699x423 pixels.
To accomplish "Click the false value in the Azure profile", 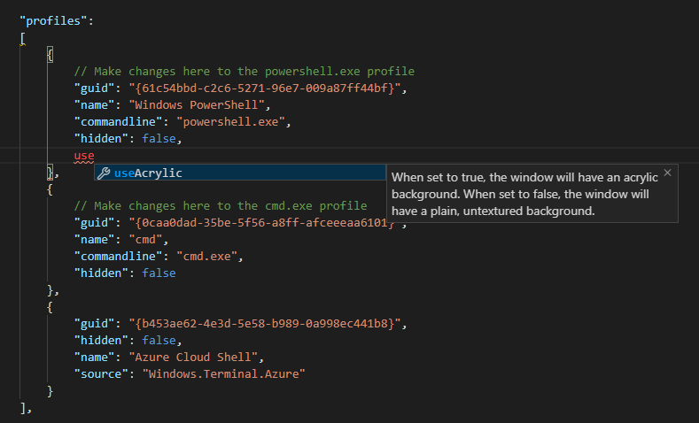I will 159,341.
